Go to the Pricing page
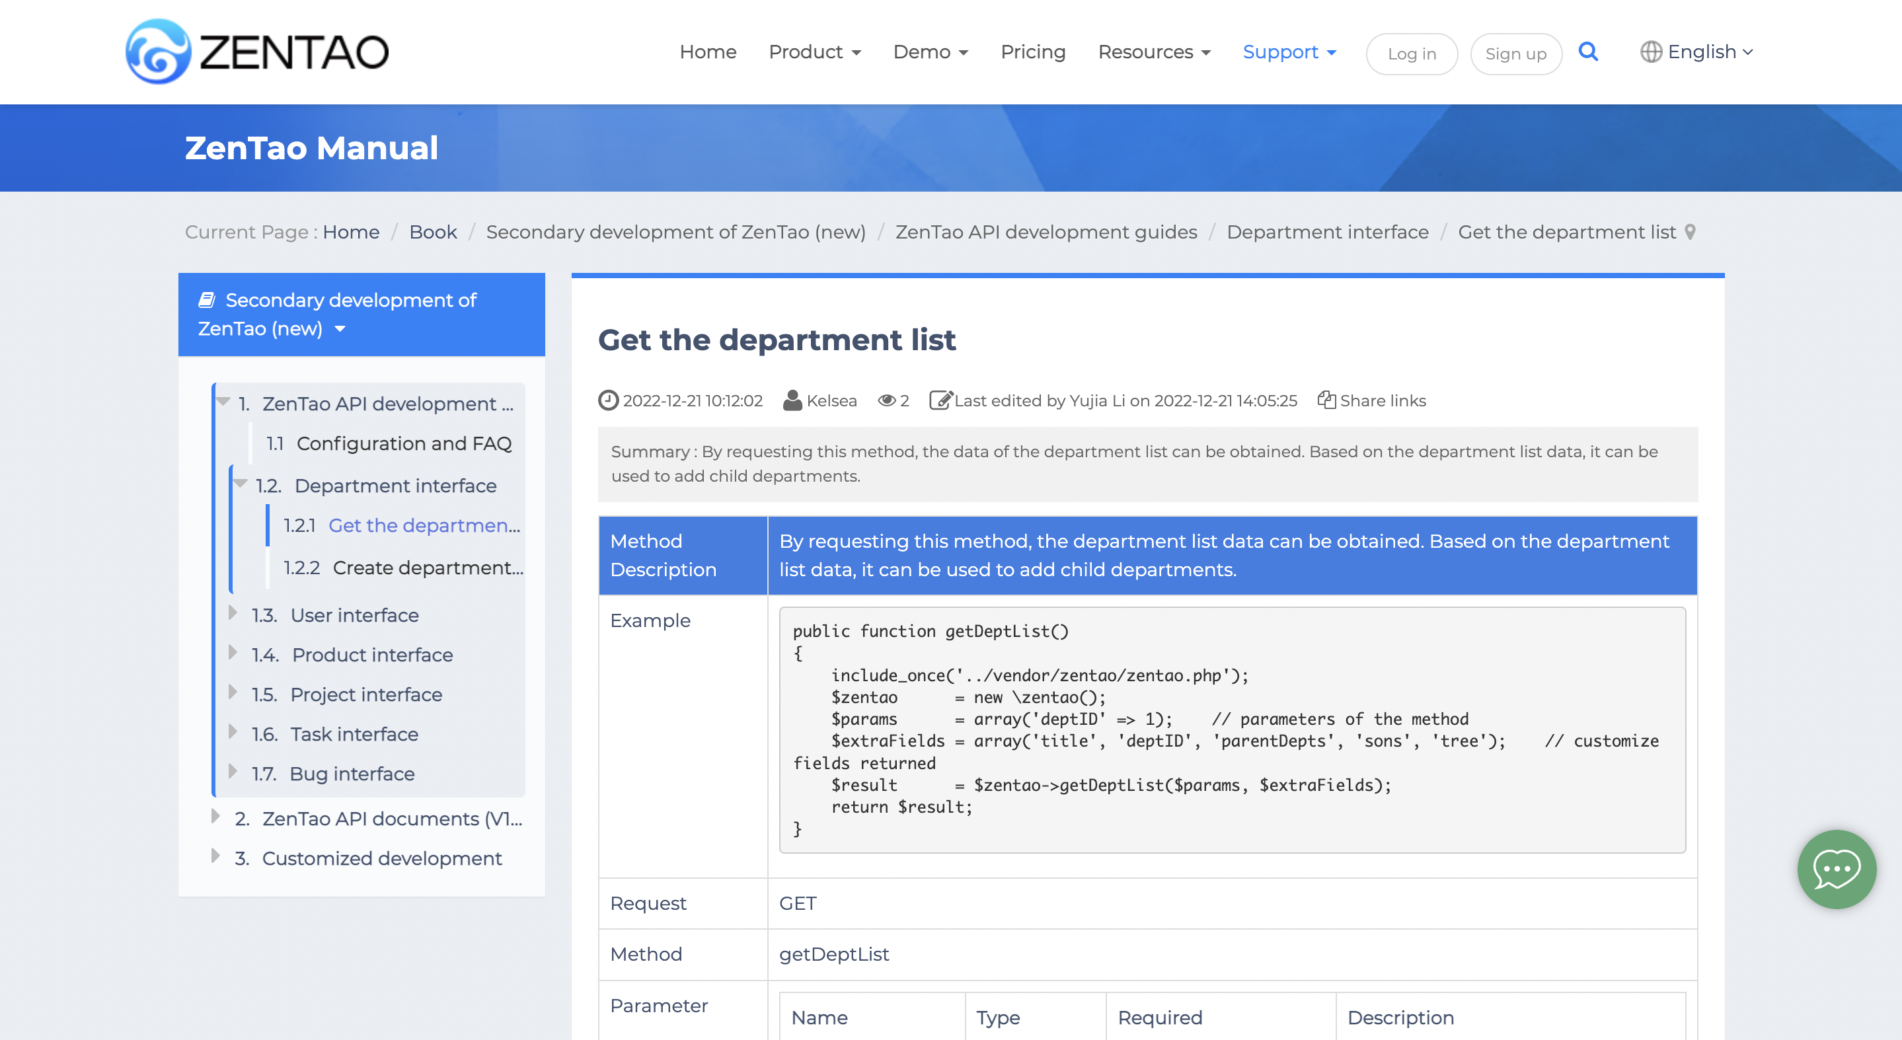The image size is (1902, 1040). click(x=1032, y=52)
